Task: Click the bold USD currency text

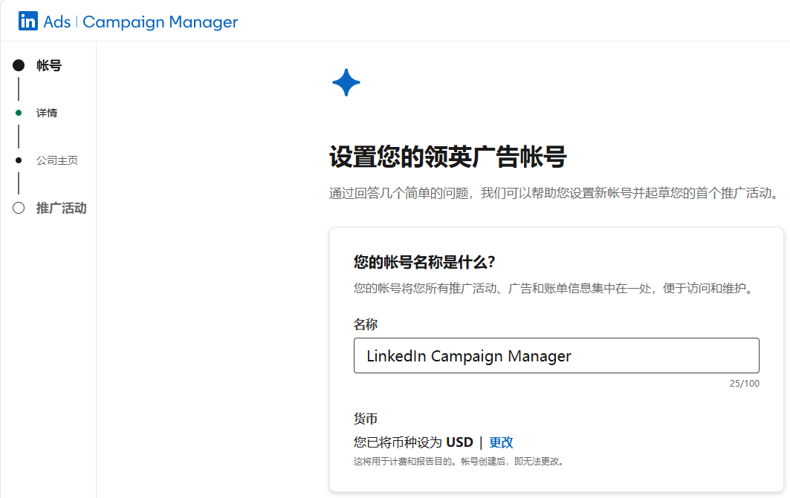Action: tap(459, 442)
